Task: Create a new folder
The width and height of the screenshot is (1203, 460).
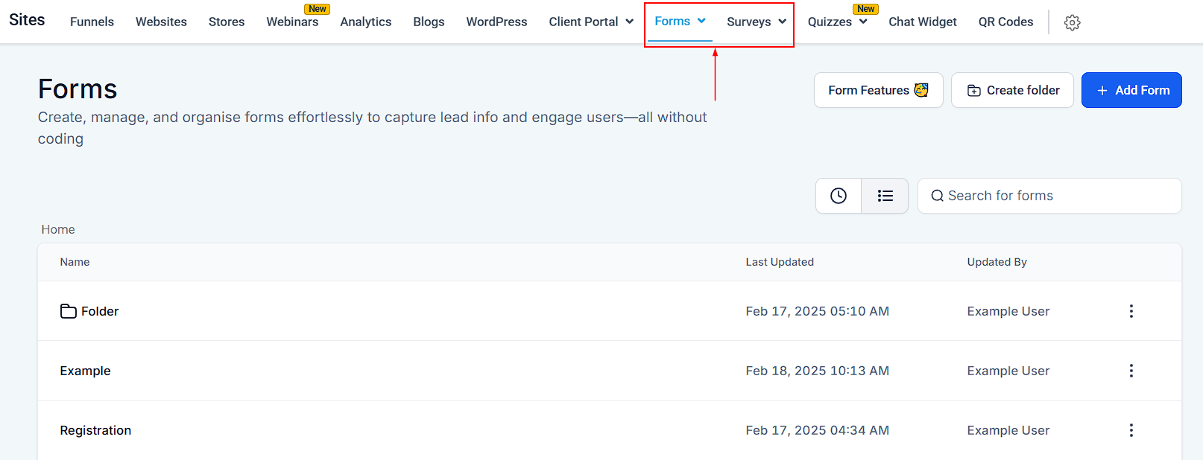Action: point(1012,90)
